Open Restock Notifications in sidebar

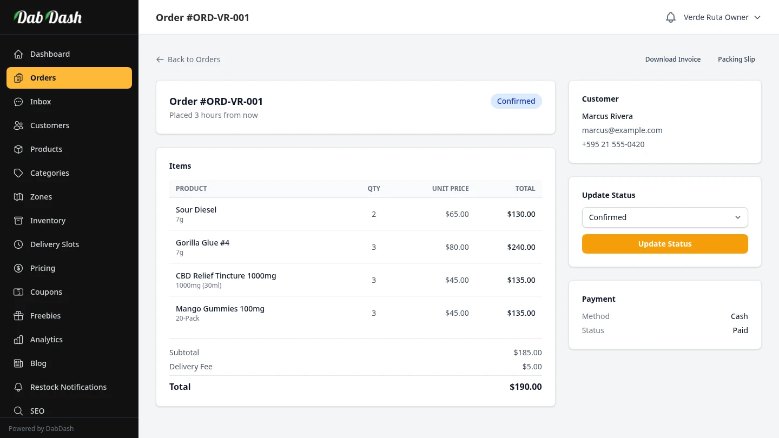pyautogui.click(x=68, y=387)
